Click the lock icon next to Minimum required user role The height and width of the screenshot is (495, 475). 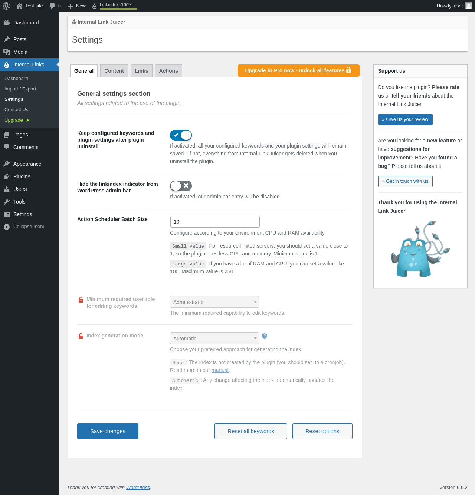pos(81,300)
